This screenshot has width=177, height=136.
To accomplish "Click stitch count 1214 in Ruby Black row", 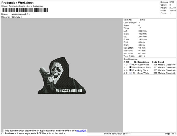I will [134, 70].
